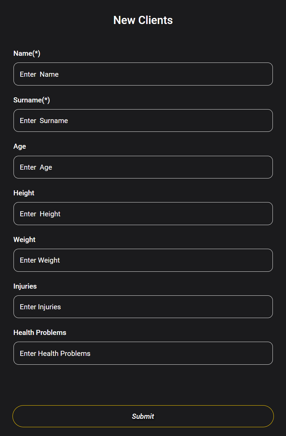Screen dimensions: 286x436
Task: Focus the Age field for entering age
Action: coord(143,167)
